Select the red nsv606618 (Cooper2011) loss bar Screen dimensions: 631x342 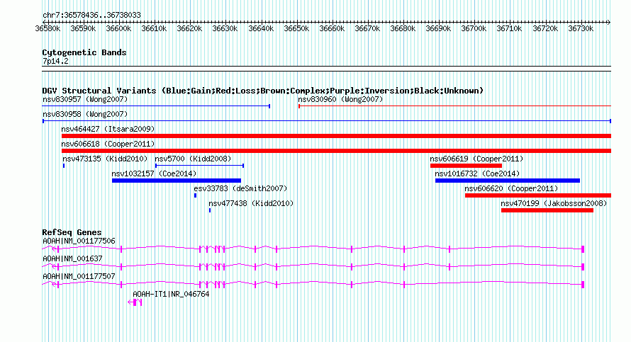click(336, 151)
